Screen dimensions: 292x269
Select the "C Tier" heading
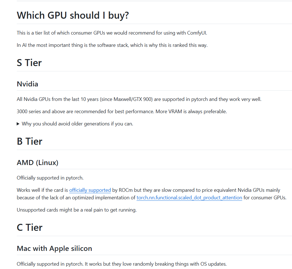coord(30,227)
